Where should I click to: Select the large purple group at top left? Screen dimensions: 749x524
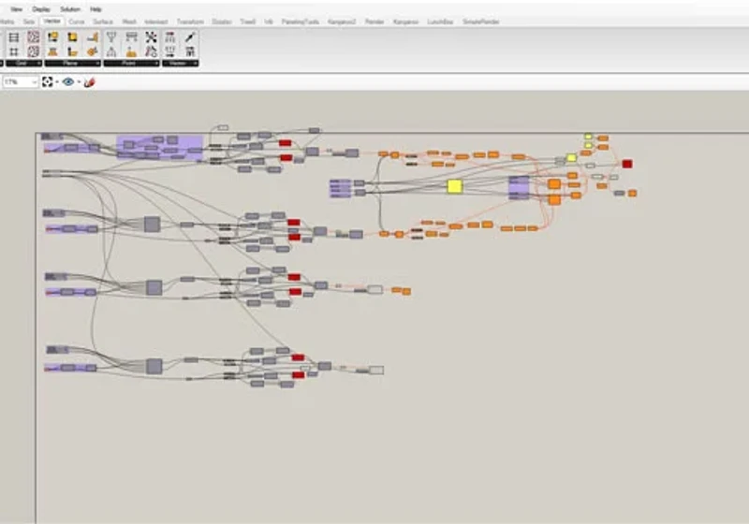tap(160, 147)
